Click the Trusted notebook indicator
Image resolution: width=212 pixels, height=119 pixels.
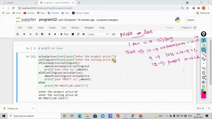169,27
